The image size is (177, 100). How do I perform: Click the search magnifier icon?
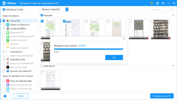point(172,10)
